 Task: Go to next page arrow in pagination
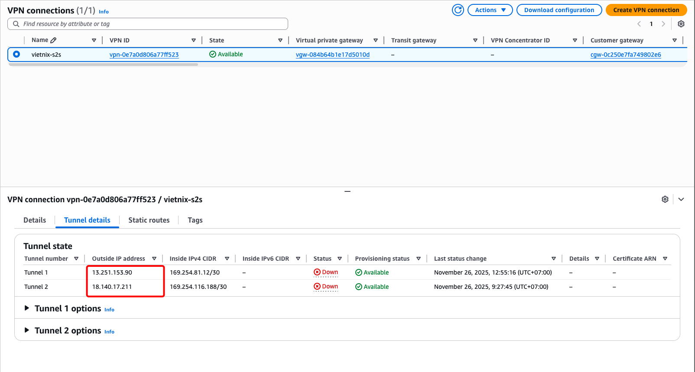pyautogui.click(x=663, y=24)
